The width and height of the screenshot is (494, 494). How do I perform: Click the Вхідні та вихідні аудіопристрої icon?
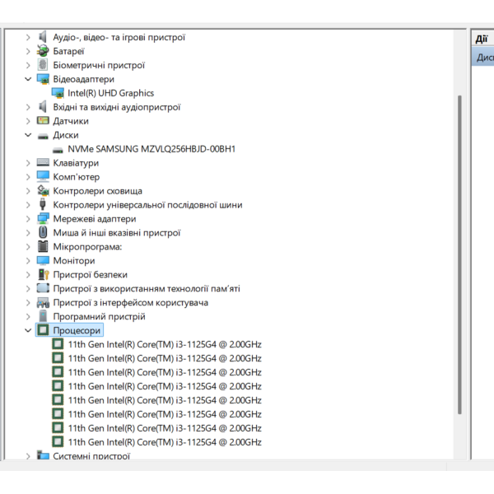click(x=43, y=107)
